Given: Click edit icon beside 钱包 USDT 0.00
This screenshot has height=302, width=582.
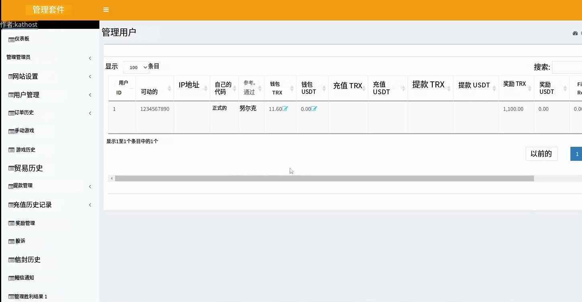Looking at the screenshot, I should (314, 109).
